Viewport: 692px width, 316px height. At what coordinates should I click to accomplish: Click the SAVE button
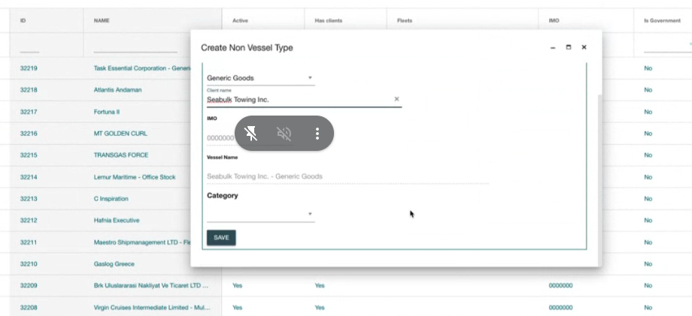(x=221, y=238)
